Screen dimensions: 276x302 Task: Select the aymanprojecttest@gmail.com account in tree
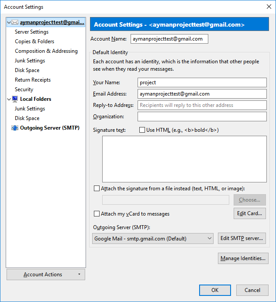[x=52, y=22]
